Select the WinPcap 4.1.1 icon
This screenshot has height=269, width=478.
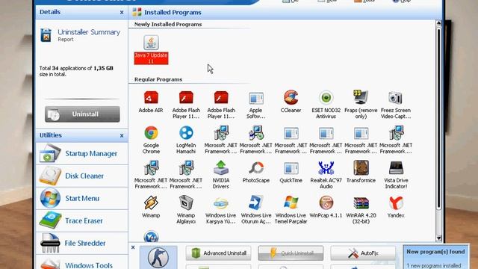pyautogui.click(x=326, y=207)
